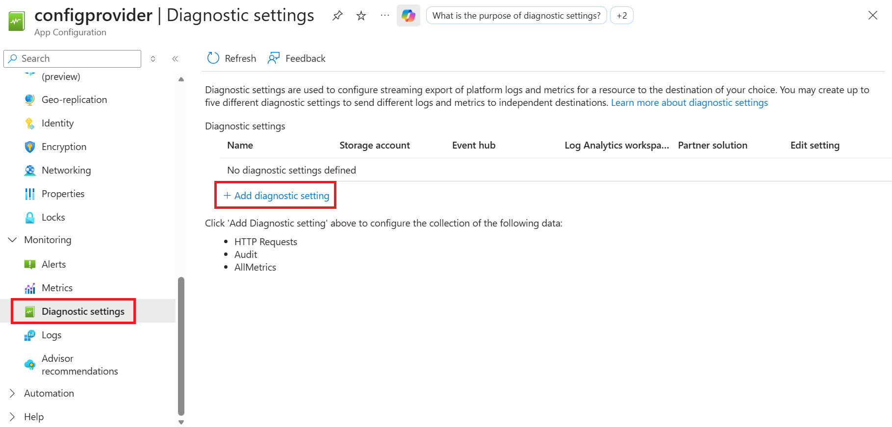Click the Metrics chart icon
Viewport: 892px width, 427px height.
(30, 288)
